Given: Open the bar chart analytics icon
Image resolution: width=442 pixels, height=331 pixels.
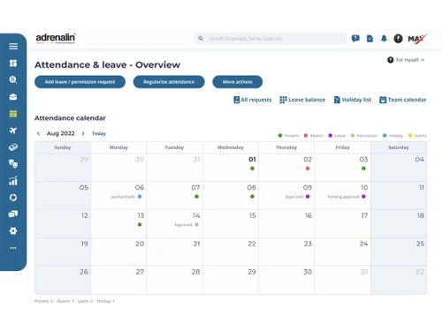Looking at the screenshot, I should (x=13, y=181).
